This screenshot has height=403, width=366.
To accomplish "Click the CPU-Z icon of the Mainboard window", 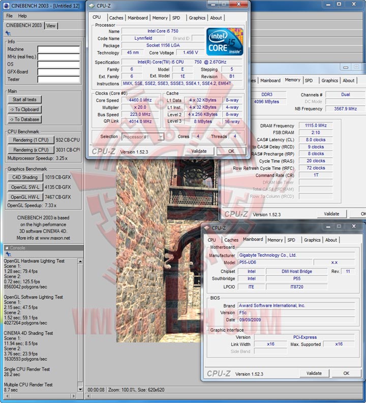I will coord(207,228).
